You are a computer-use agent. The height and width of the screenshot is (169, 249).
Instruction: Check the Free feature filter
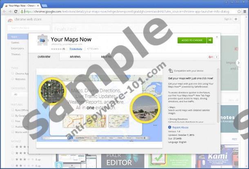coord(13,121)
